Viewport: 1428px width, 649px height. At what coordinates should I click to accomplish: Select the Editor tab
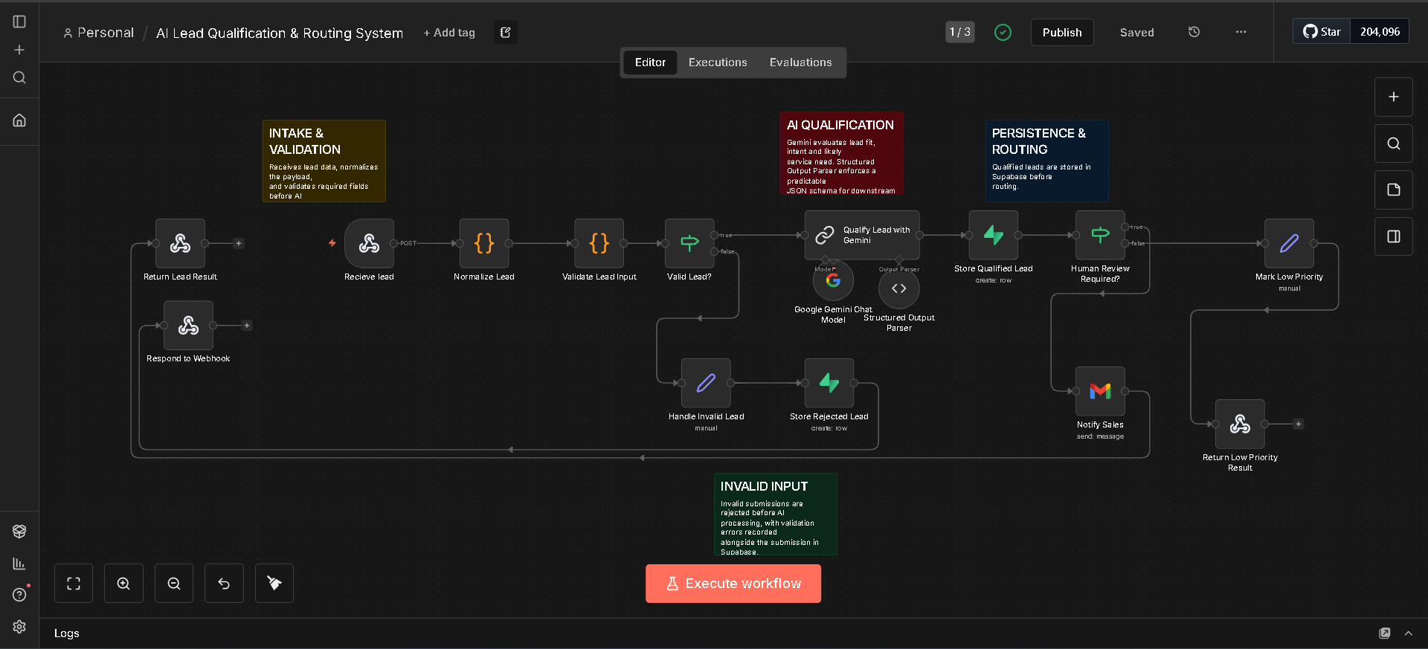tap(650, 62)
